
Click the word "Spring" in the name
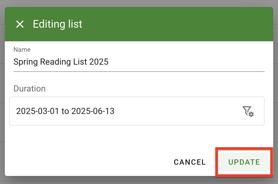[x=25, y=62]
